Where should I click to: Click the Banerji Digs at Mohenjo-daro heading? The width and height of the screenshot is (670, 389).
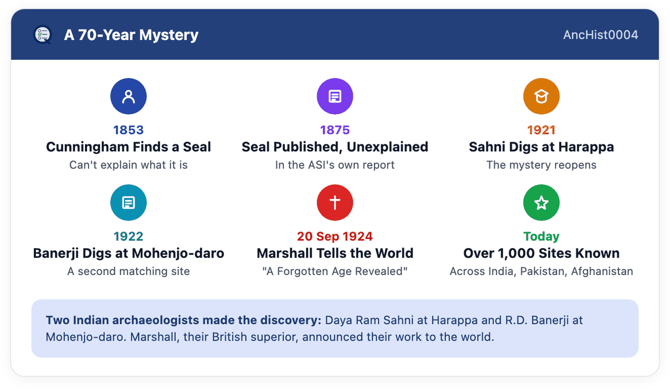[128, 253]
